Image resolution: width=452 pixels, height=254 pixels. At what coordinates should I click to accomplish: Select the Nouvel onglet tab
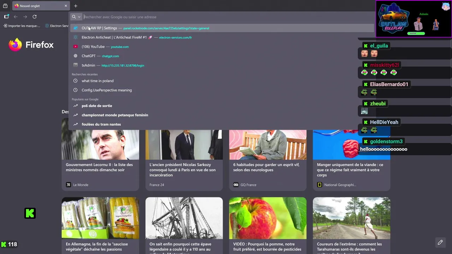41,6
